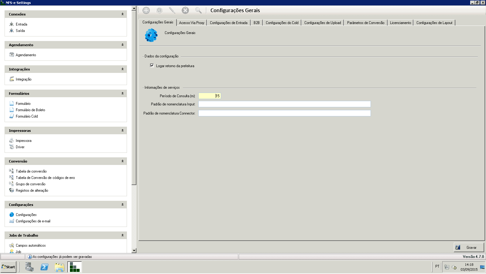The height and width of the screenshot is (274, 486).
Task: Click the Período de Consulta input field
Action: tap(210, 96)
